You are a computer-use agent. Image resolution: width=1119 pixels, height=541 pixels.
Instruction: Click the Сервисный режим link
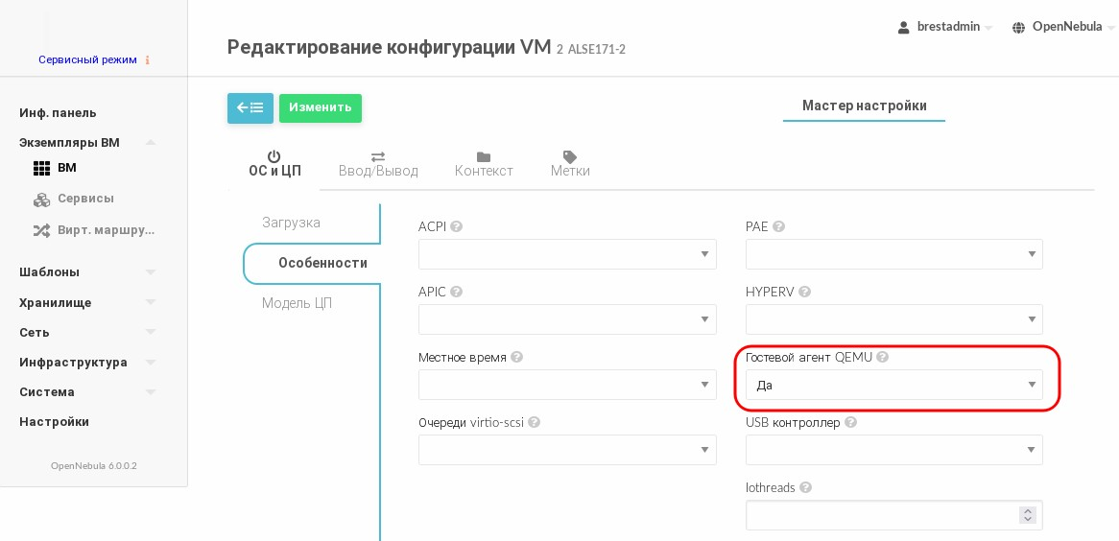[87, 60]
